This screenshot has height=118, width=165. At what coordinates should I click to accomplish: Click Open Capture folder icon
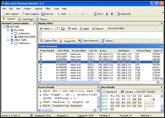pos(22,14)
